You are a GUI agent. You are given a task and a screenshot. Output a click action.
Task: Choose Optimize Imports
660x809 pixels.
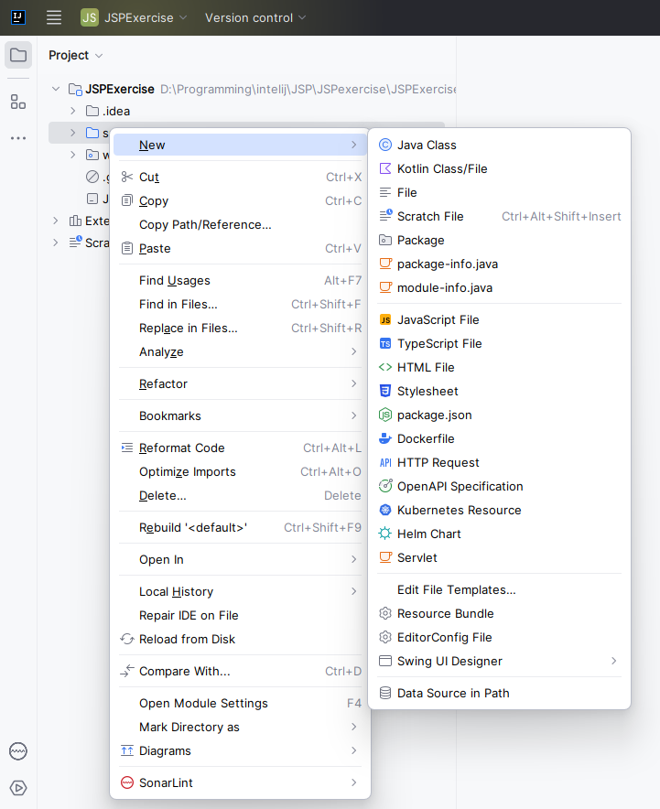[x=240, y=471]
